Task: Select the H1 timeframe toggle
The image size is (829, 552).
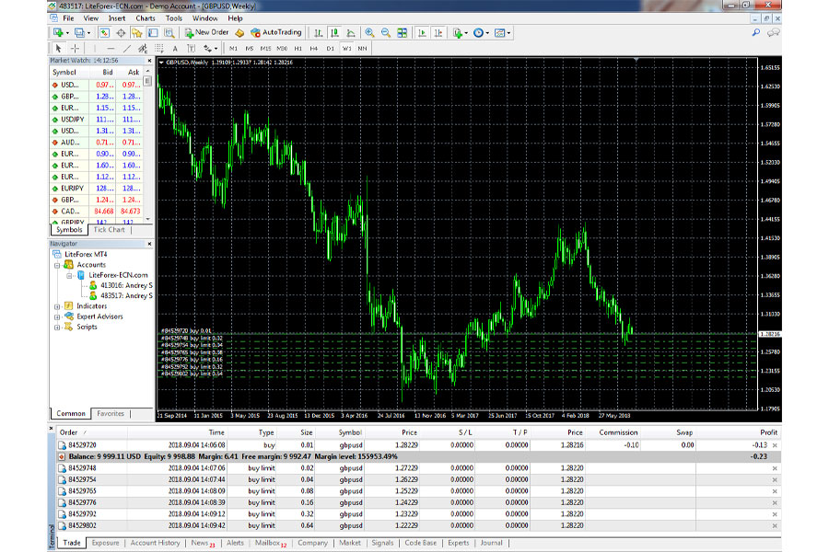Action: (x=298, y=49)
